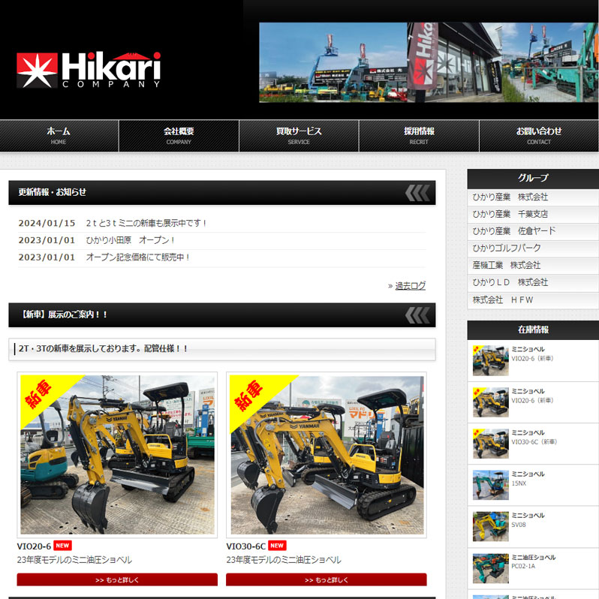The width and height of the screenshot is (599, 599).
Task: Click the 在庫情報 sidebar heading
Action: tap(533, 330)
